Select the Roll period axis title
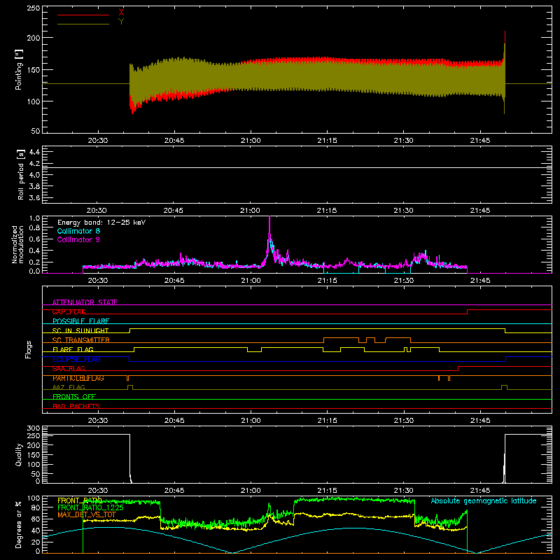Image resolution: width=560 pixels, height=560 pixels. click(x=21, y=174)
